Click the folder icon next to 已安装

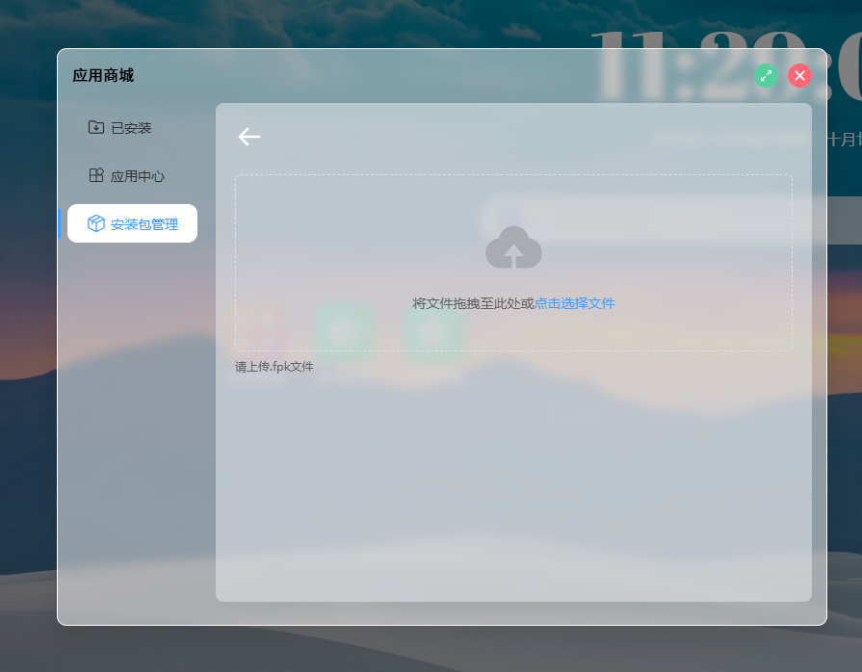96,127
